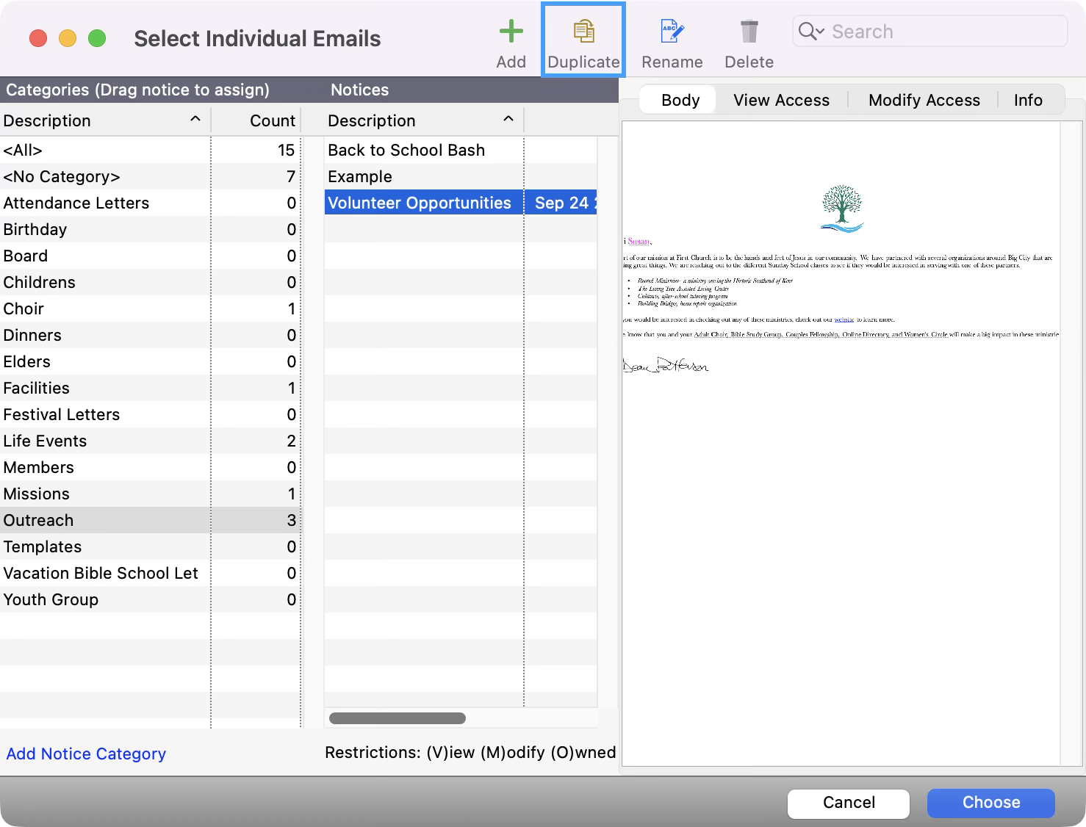Screen dimensions: 1086x827
Task: Click the website link in preview
Action: click(844, 319)
